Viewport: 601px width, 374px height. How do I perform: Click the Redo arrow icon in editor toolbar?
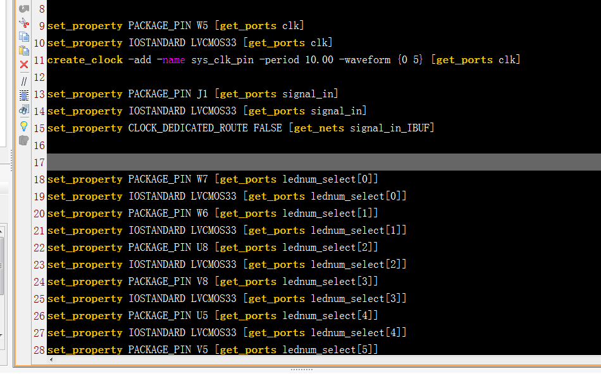(24, 9)
